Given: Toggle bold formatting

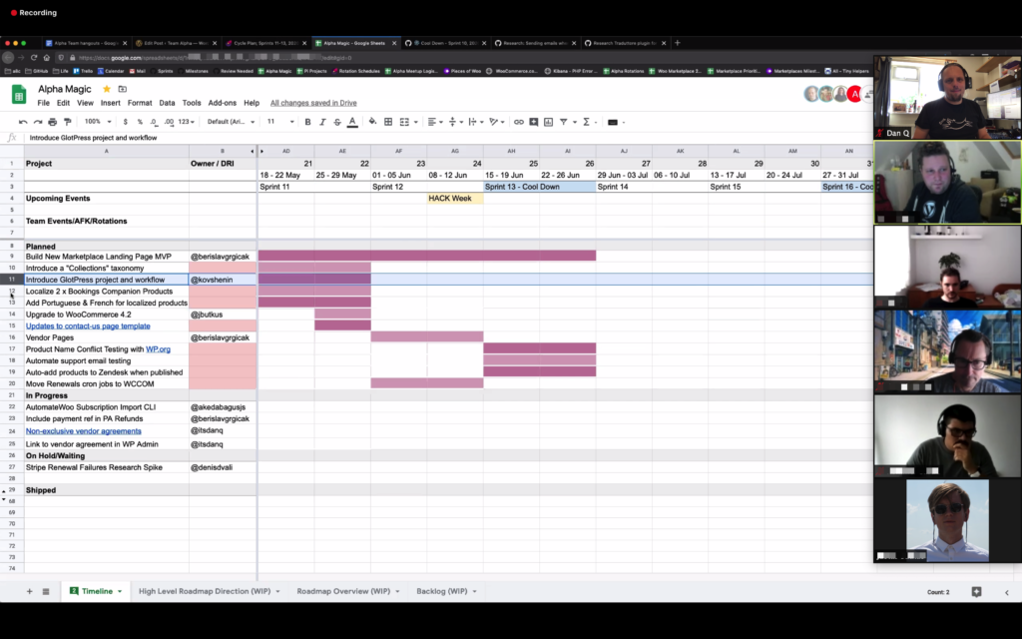Looking at the screenshot, I should (x=306, y=122).
